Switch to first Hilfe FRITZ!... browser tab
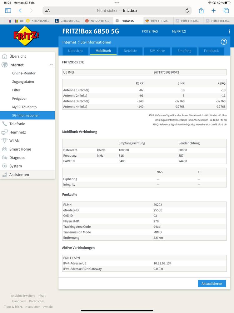Image resolution: width=234 pixels, height=313 pixels. click(158, 21)
